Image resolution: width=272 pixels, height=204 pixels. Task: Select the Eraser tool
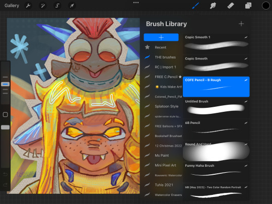(x=231, y=6)
